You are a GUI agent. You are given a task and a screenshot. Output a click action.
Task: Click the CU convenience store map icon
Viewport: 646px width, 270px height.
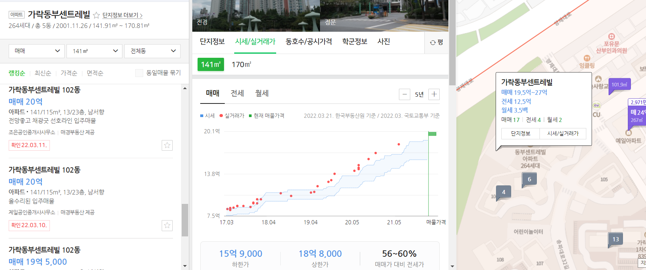[597, 106]
